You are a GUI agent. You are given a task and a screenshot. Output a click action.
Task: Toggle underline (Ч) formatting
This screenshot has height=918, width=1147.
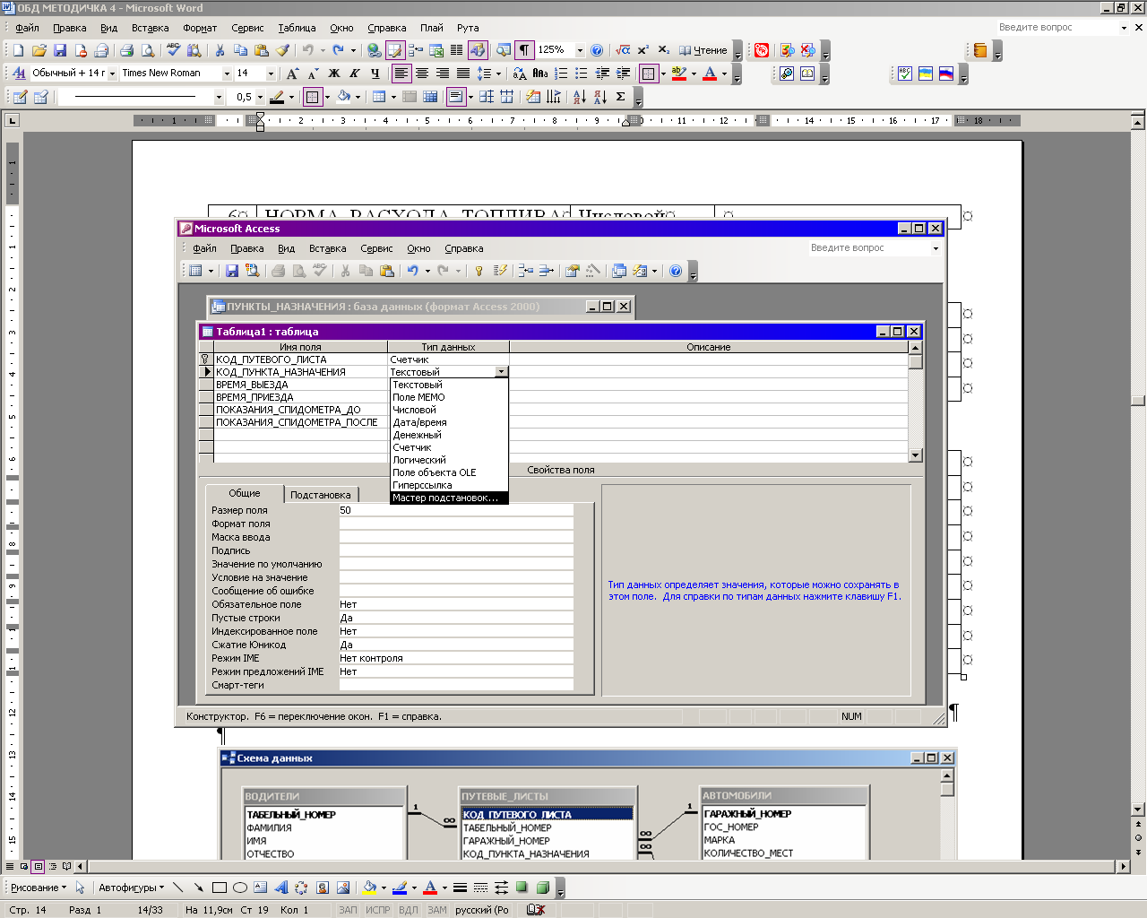[x=375, y=74]
